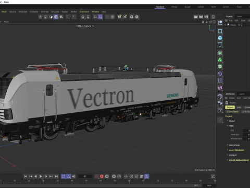Toggle loop playback button in timeline
This screenshot has width=250, height=188.
pos(64,177)
